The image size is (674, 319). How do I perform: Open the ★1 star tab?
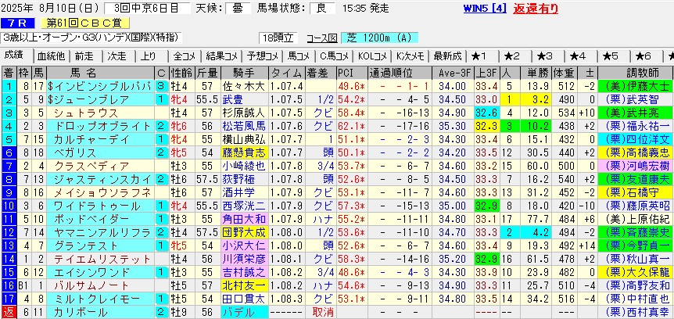(x=480, y=56)
